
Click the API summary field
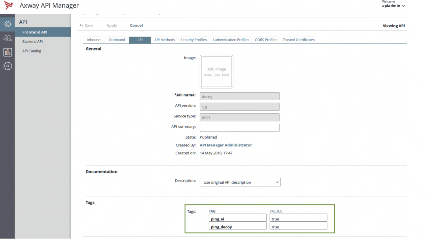(x=240, y=128)
